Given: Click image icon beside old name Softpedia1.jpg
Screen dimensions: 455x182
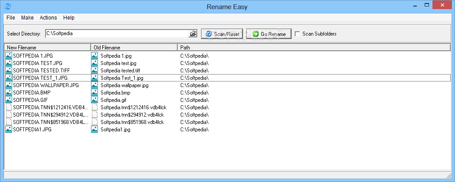Looking at the screenshot, I should click(94, 129).
